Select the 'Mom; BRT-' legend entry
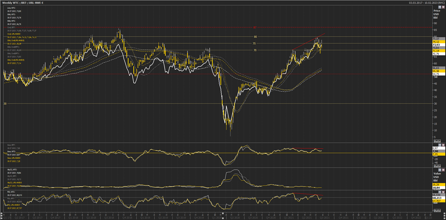The width and height of the screenshot is (446, 220). pos(11,145)
